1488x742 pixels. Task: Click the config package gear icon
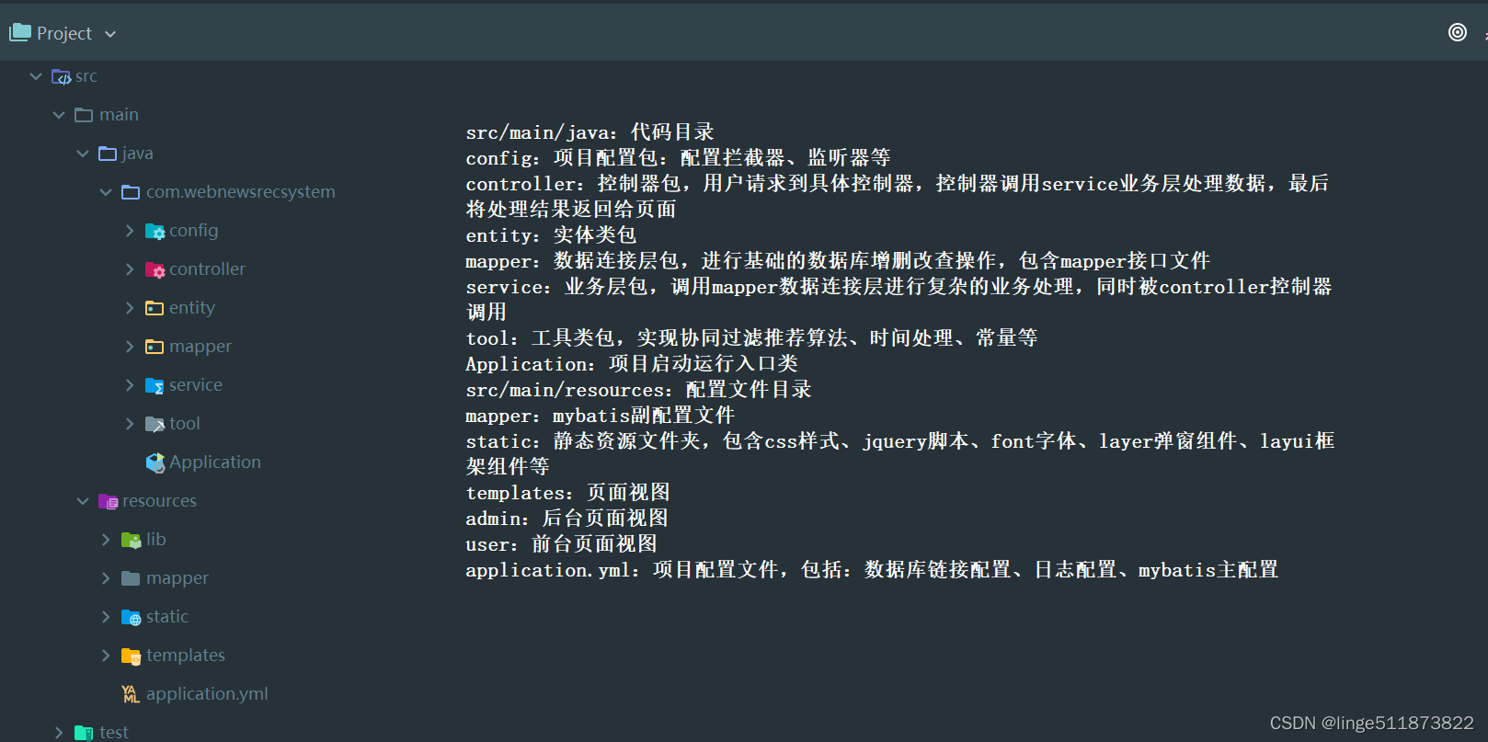tap(155, 231)
